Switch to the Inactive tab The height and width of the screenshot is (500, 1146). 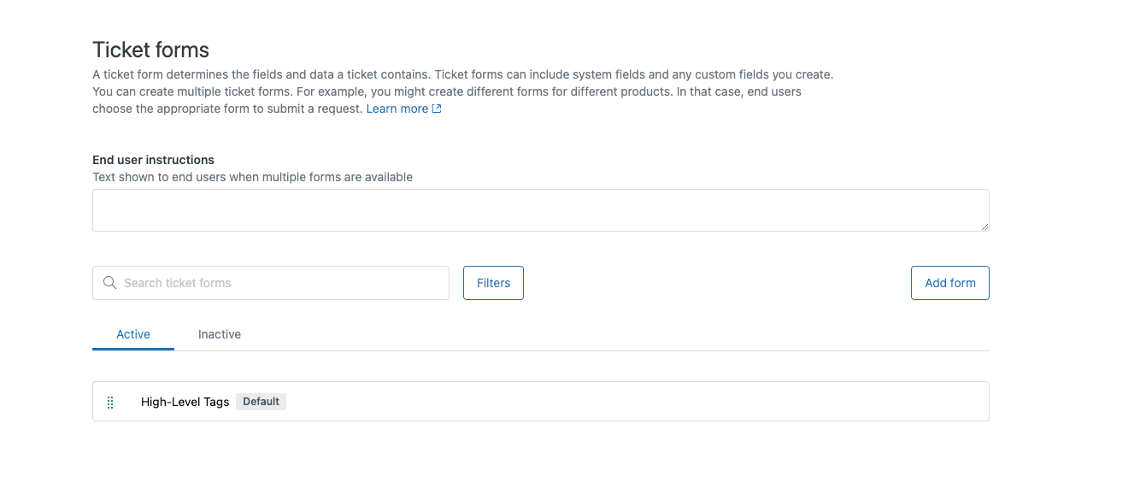point(220,334)
